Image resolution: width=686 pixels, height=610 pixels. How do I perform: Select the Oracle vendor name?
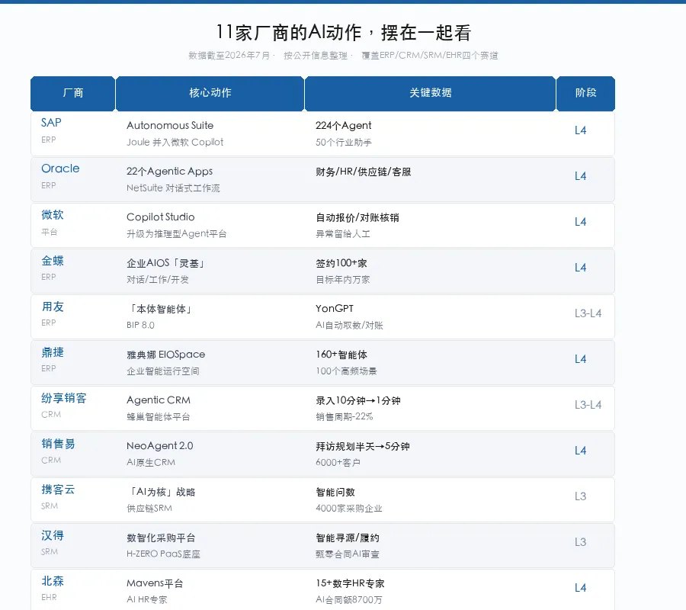(60, 169)
